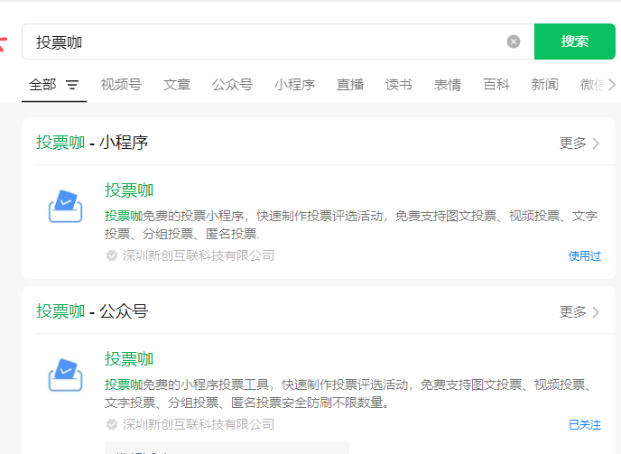The image size is (621, 454).
Task: Click the verified badge in the official account result
Action: coord(112,424)
